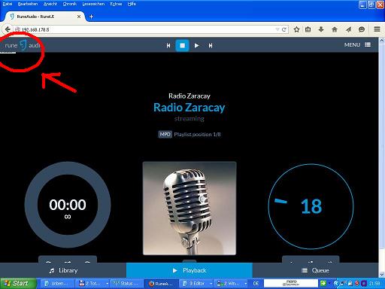Viewport: 385px width, 289px height.
Task: Click the 00:00 time progress knob
Action: (68, 205)
